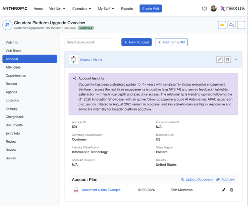Edit the account with pencil icon

point(219,59)
